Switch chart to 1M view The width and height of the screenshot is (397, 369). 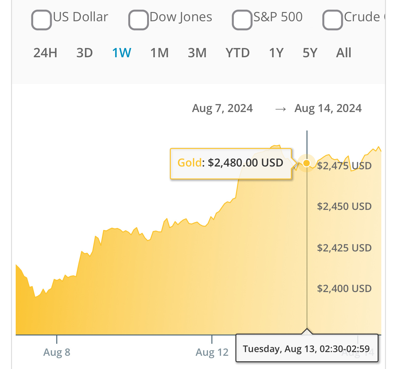click(159, 53)
